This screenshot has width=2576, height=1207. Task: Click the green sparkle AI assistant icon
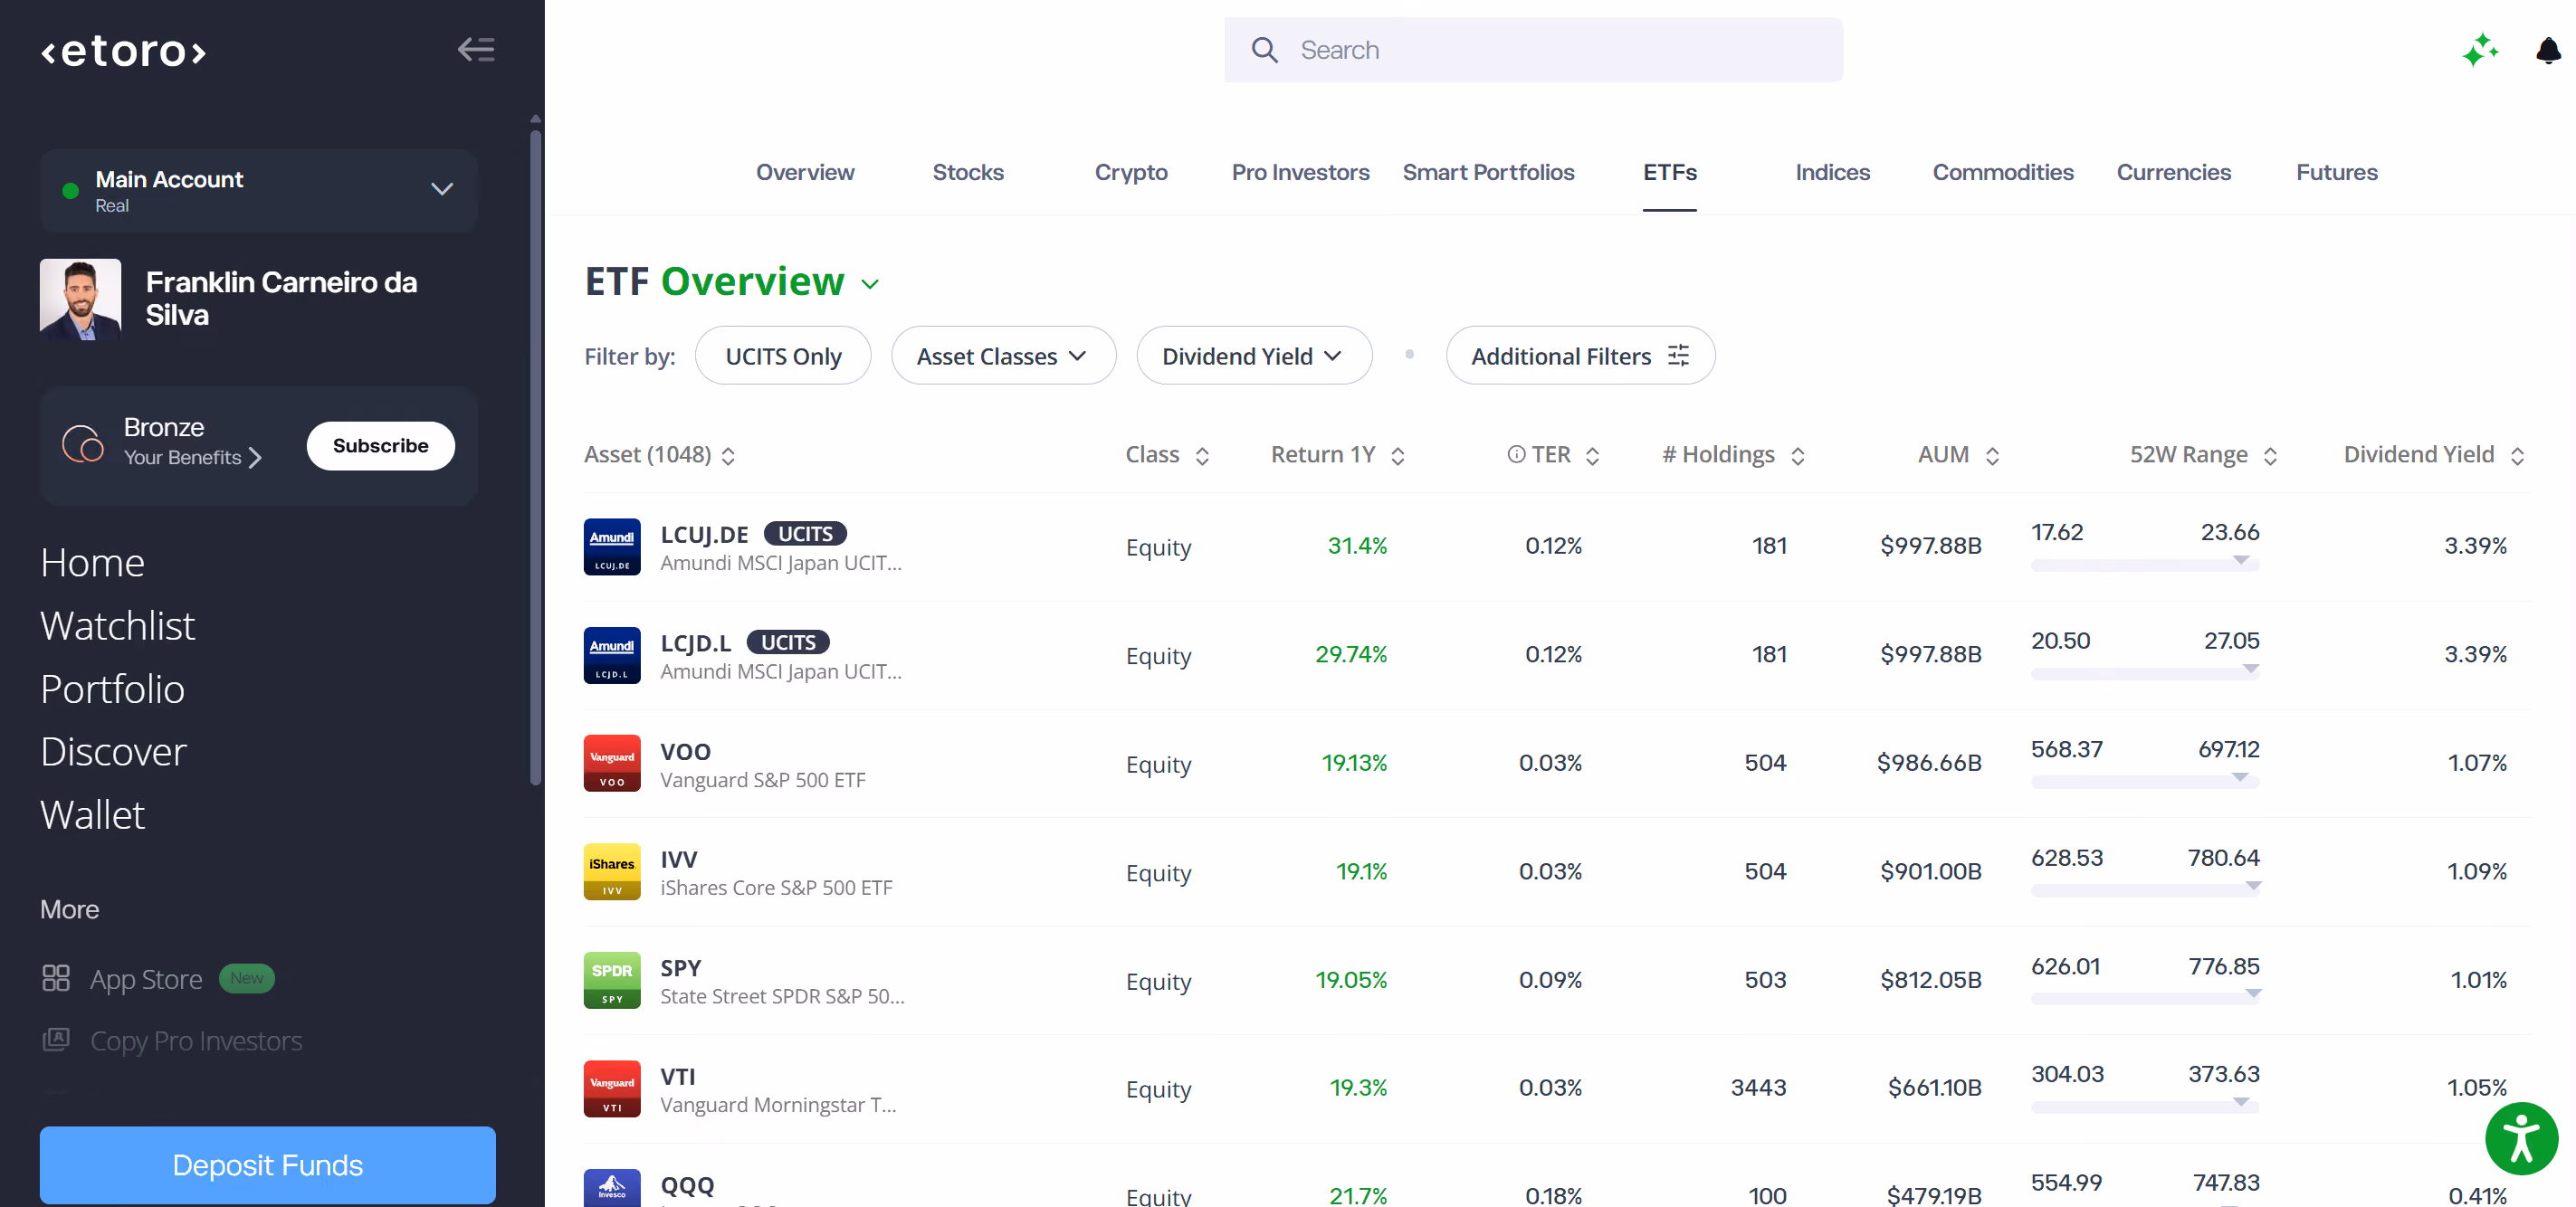2480,50
